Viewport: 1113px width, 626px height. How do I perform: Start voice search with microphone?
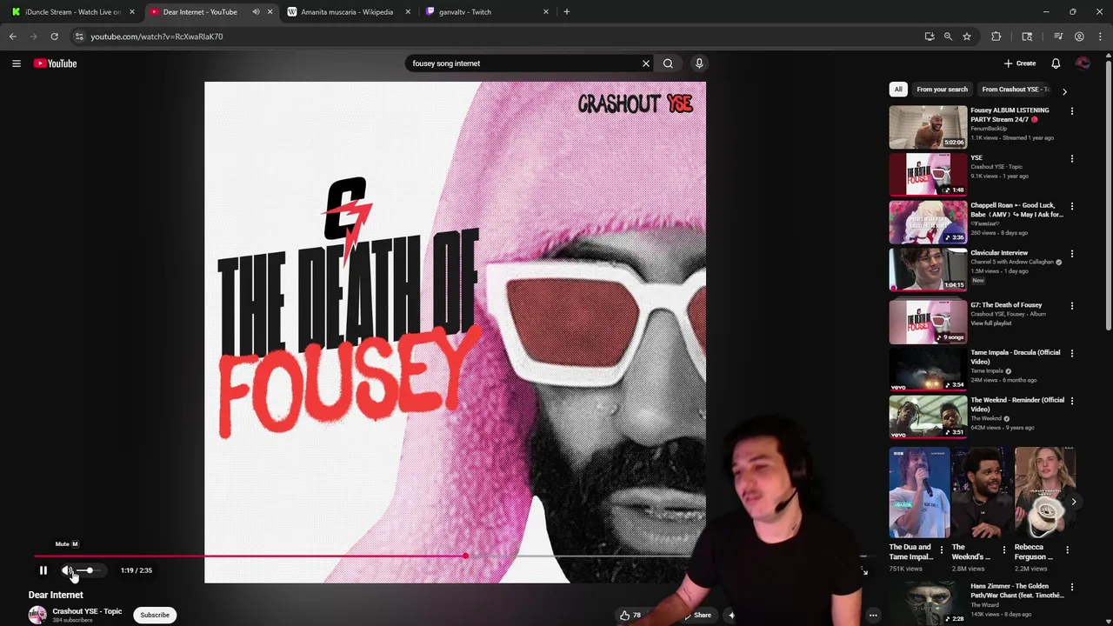click(699, 63)
